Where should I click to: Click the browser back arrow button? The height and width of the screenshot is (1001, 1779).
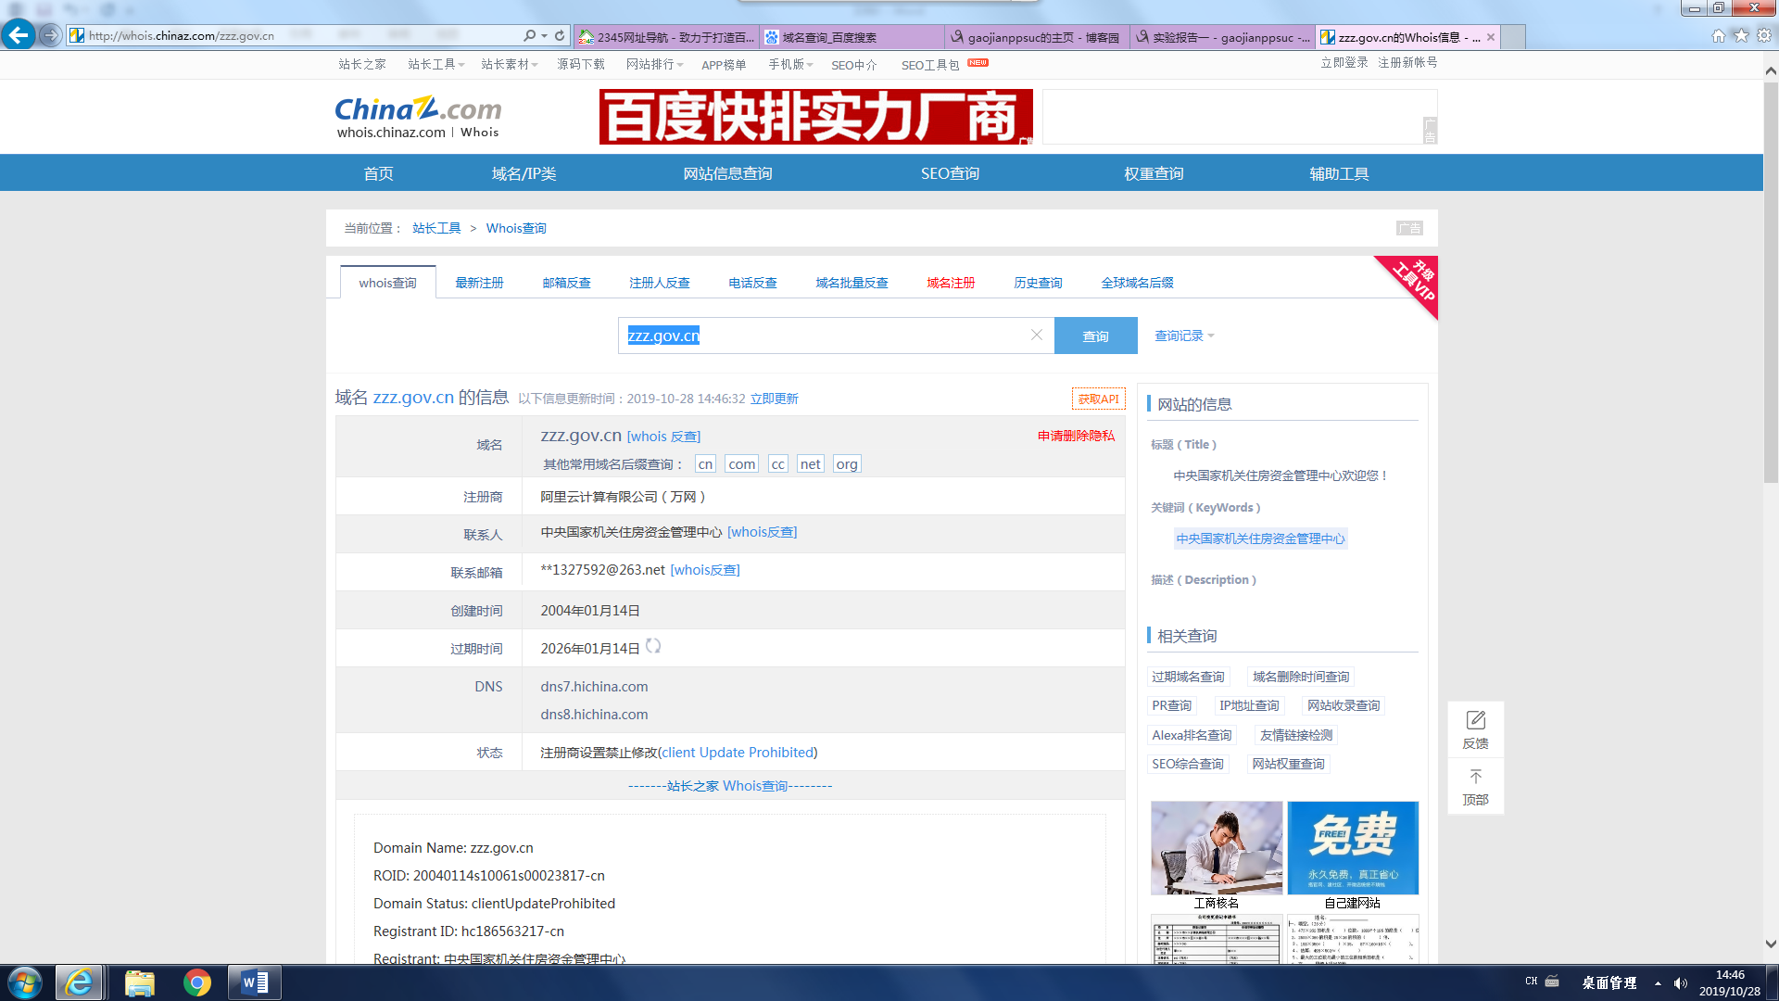coord(19,35)
